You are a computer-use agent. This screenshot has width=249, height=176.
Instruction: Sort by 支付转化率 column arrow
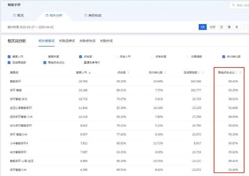click(165, 73)
